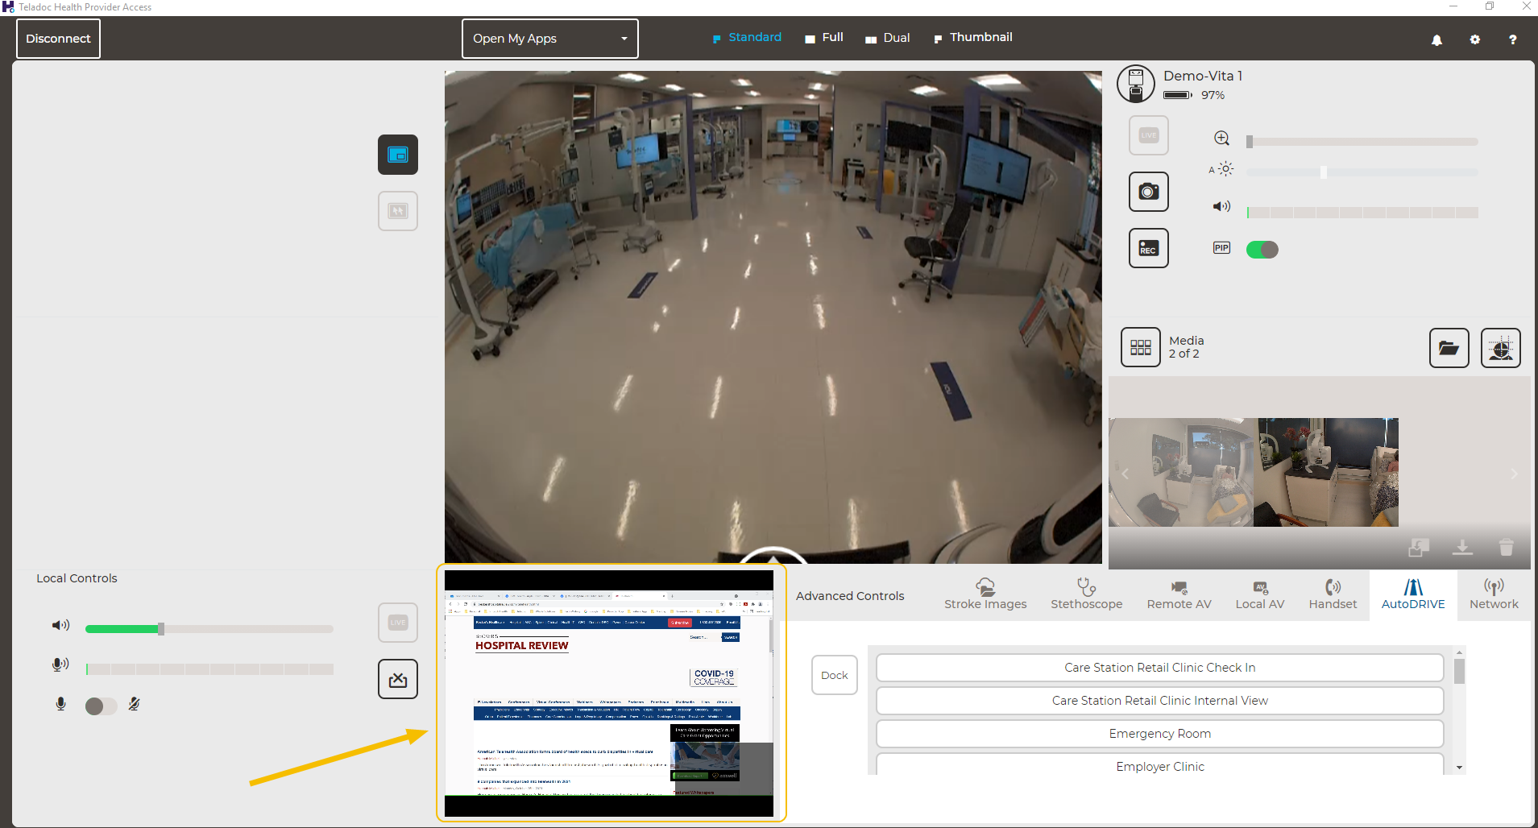
Task: Select the Emergency Room destination
Action: click(x=1159, y=733)
